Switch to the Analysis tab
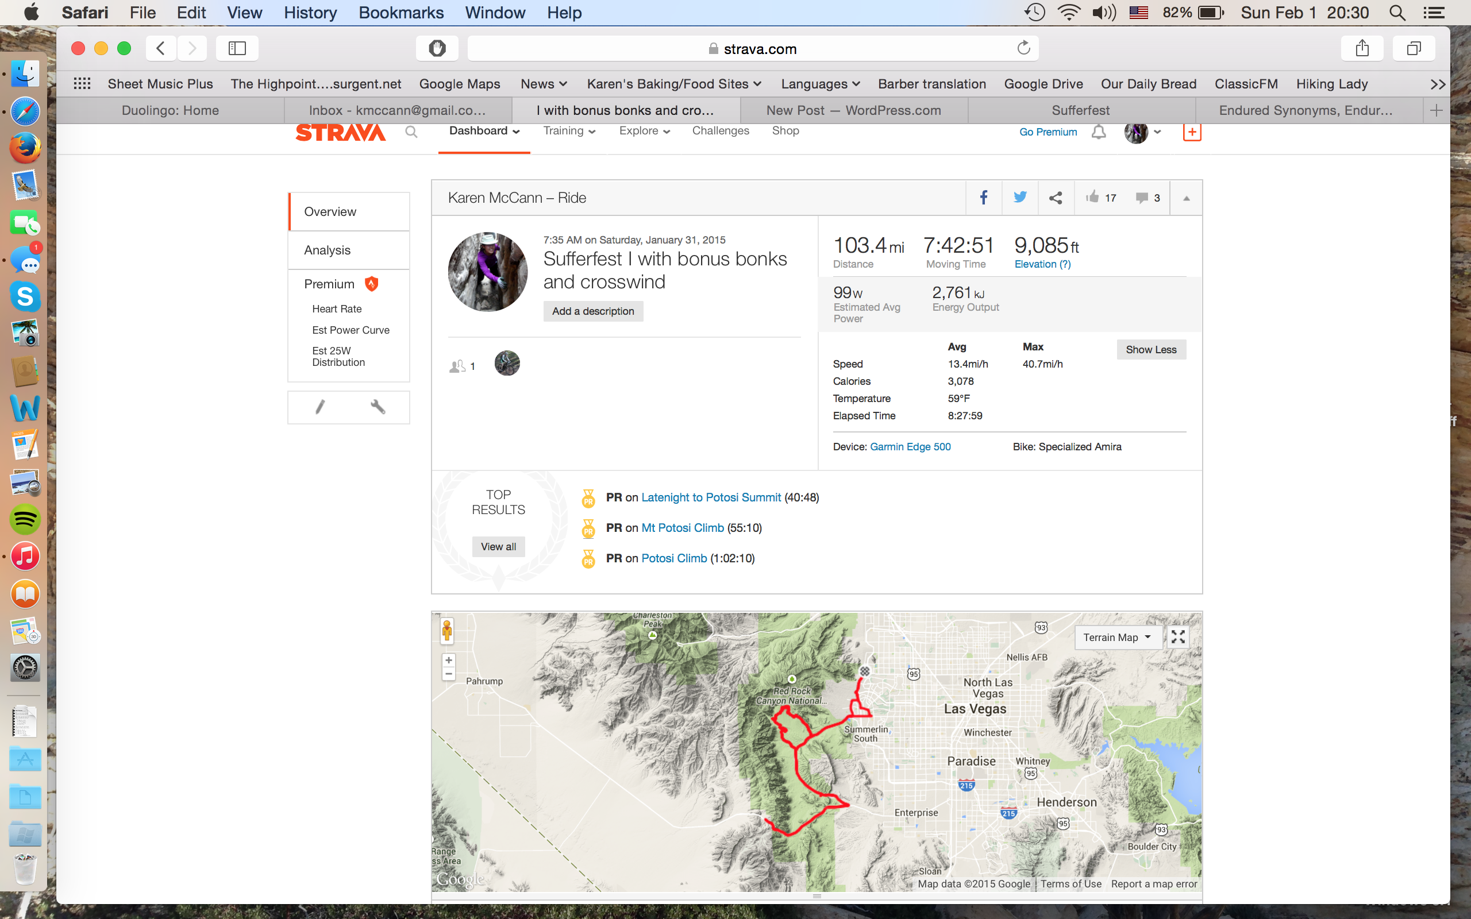The height and width of the screenshot is (919, 1471). (327, 250)
